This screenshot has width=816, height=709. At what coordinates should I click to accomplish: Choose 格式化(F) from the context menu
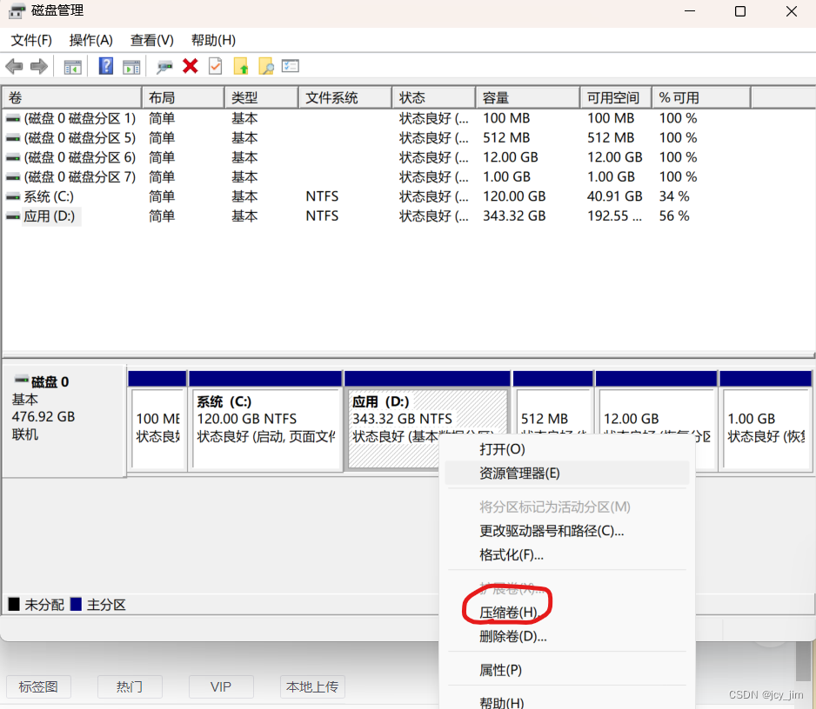point(567,554)
